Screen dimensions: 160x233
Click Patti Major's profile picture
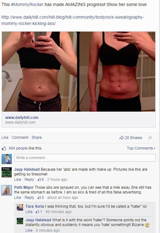6,190
